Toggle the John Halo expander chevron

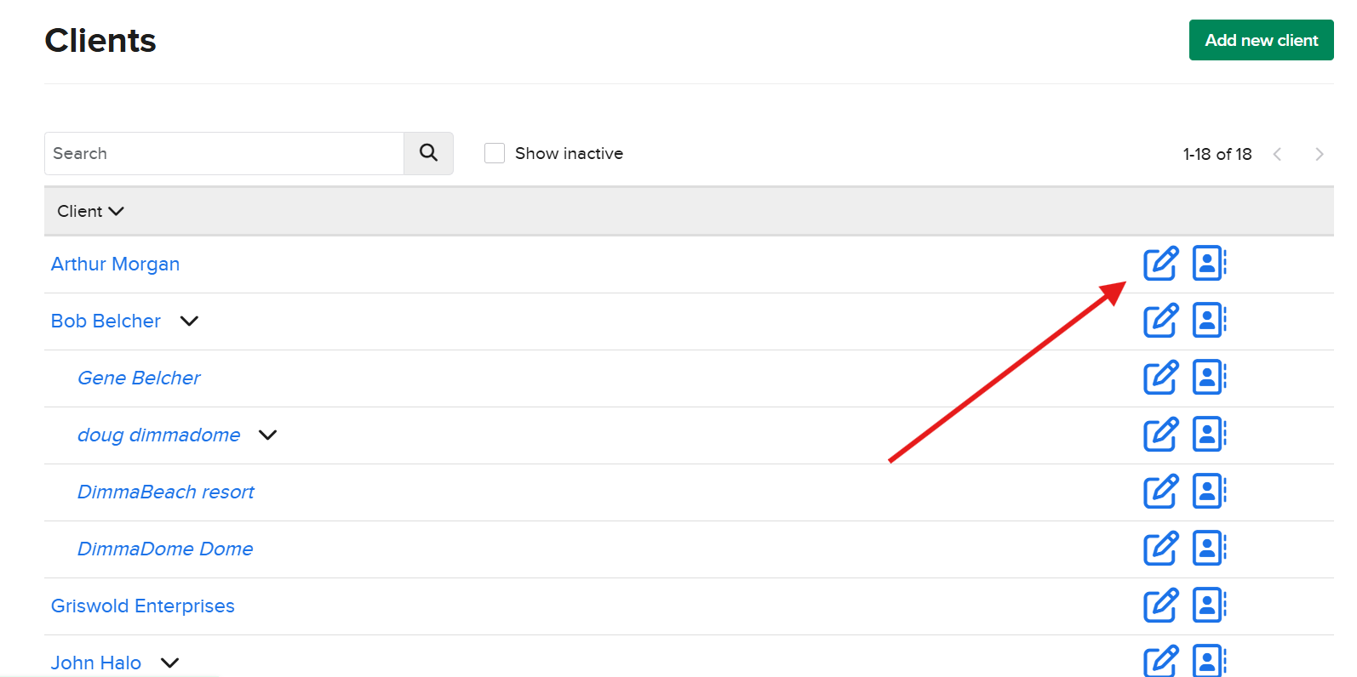click(x=169, y=663)
